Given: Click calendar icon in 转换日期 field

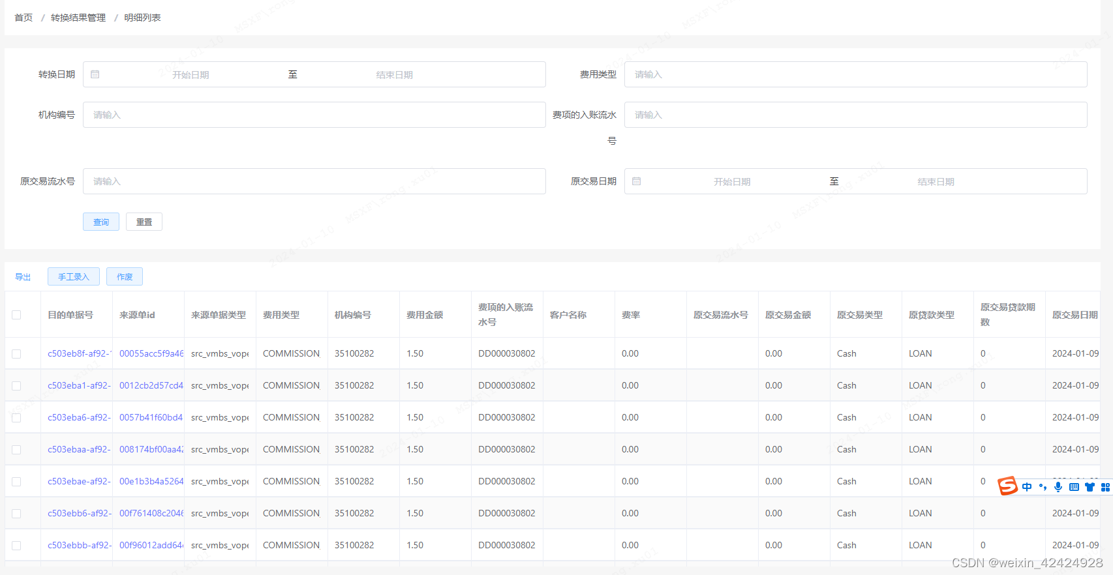Looking at the screenshot, I should (95, 74).
